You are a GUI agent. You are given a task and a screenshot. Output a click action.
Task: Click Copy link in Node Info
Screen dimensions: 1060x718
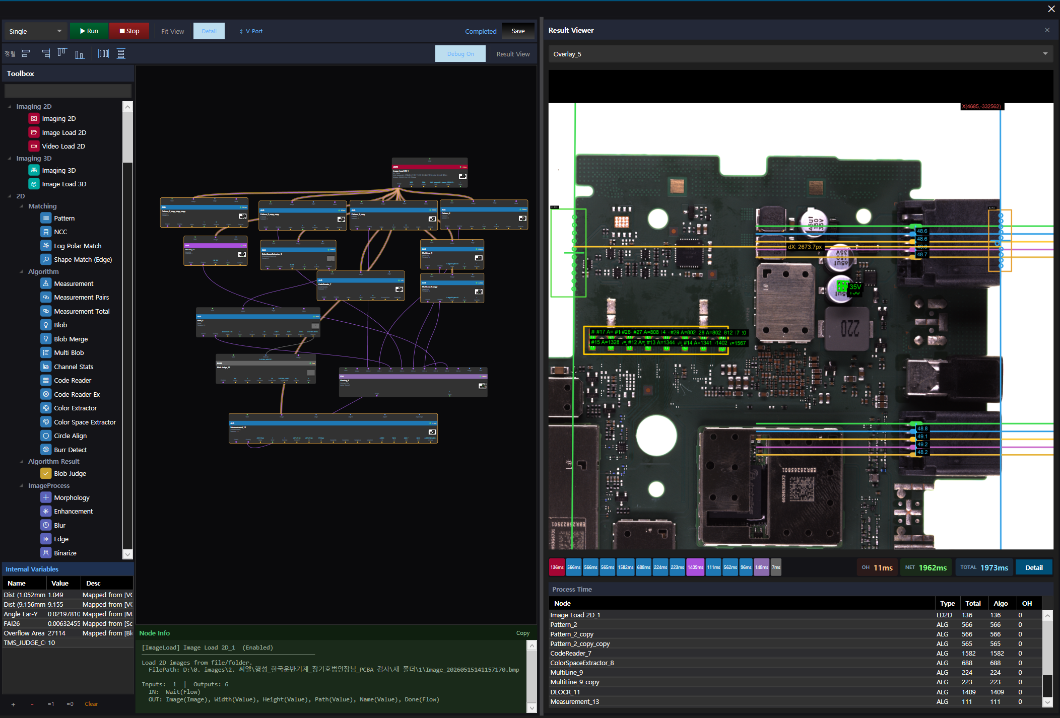(x=522, y=633)
